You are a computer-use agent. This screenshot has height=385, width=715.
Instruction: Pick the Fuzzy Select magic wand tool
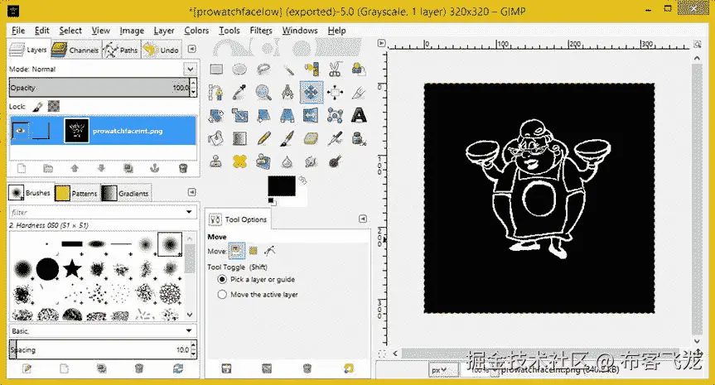[287, 70]
